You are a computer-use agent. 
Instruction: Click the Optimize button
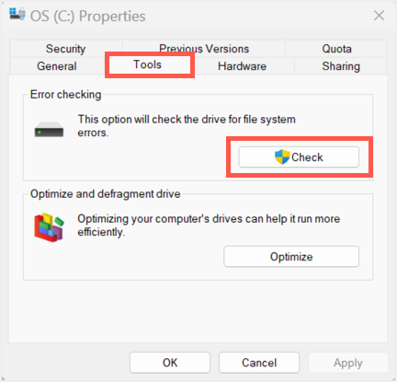tap(291, 257)
